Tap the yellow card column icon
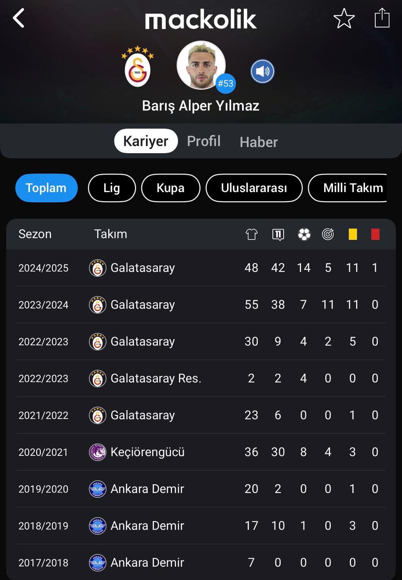Image resolution: width=402 pixels, height=580 pixels. 353,234
